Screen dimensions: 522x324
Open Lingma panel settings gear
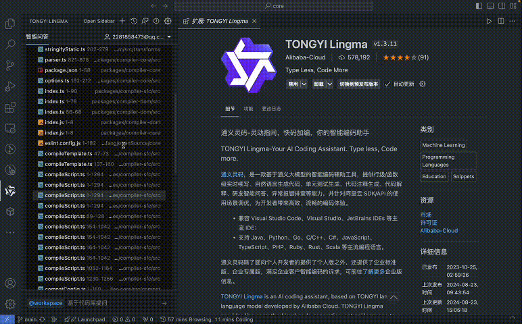pos(168,21)
